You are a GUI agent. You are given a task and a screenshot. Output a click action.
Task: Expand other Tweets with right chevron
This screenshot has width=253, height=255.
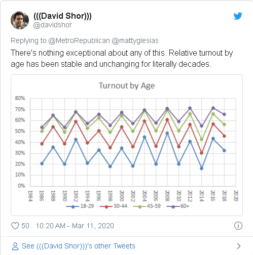coord(239,246)
